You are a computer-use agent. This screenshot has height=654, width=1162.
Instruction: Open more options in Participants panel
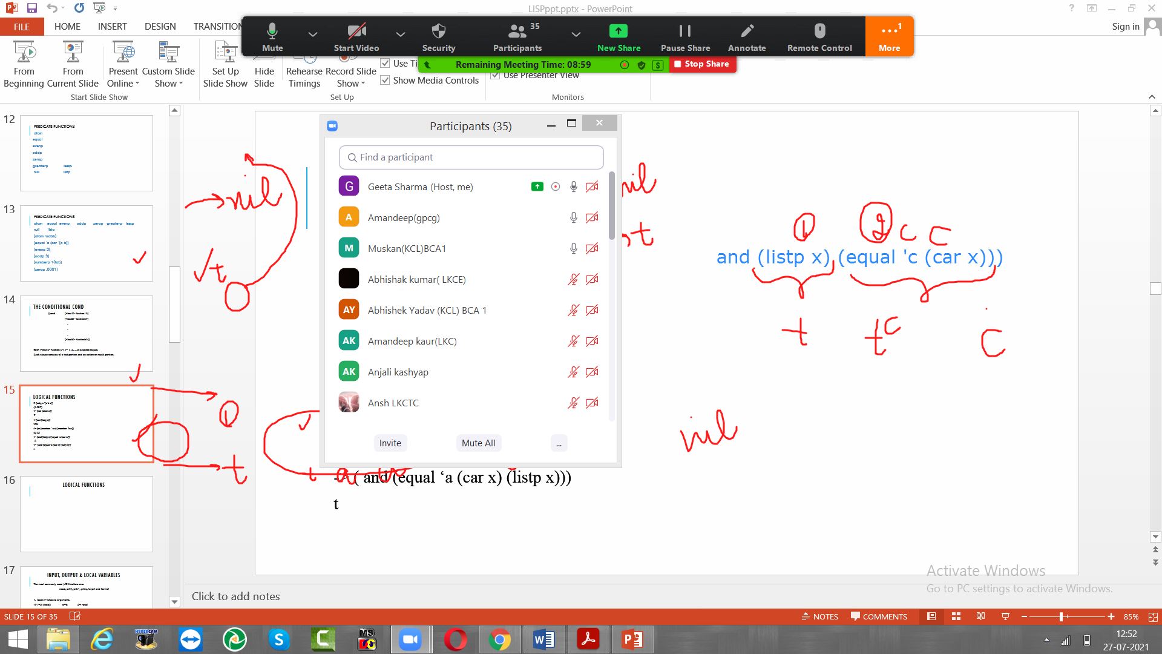point(559,443)
